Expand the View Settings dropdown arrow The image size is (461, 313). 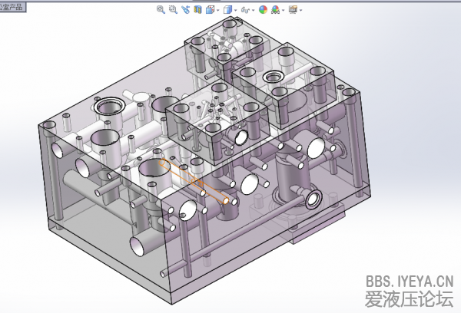point(301,11)
